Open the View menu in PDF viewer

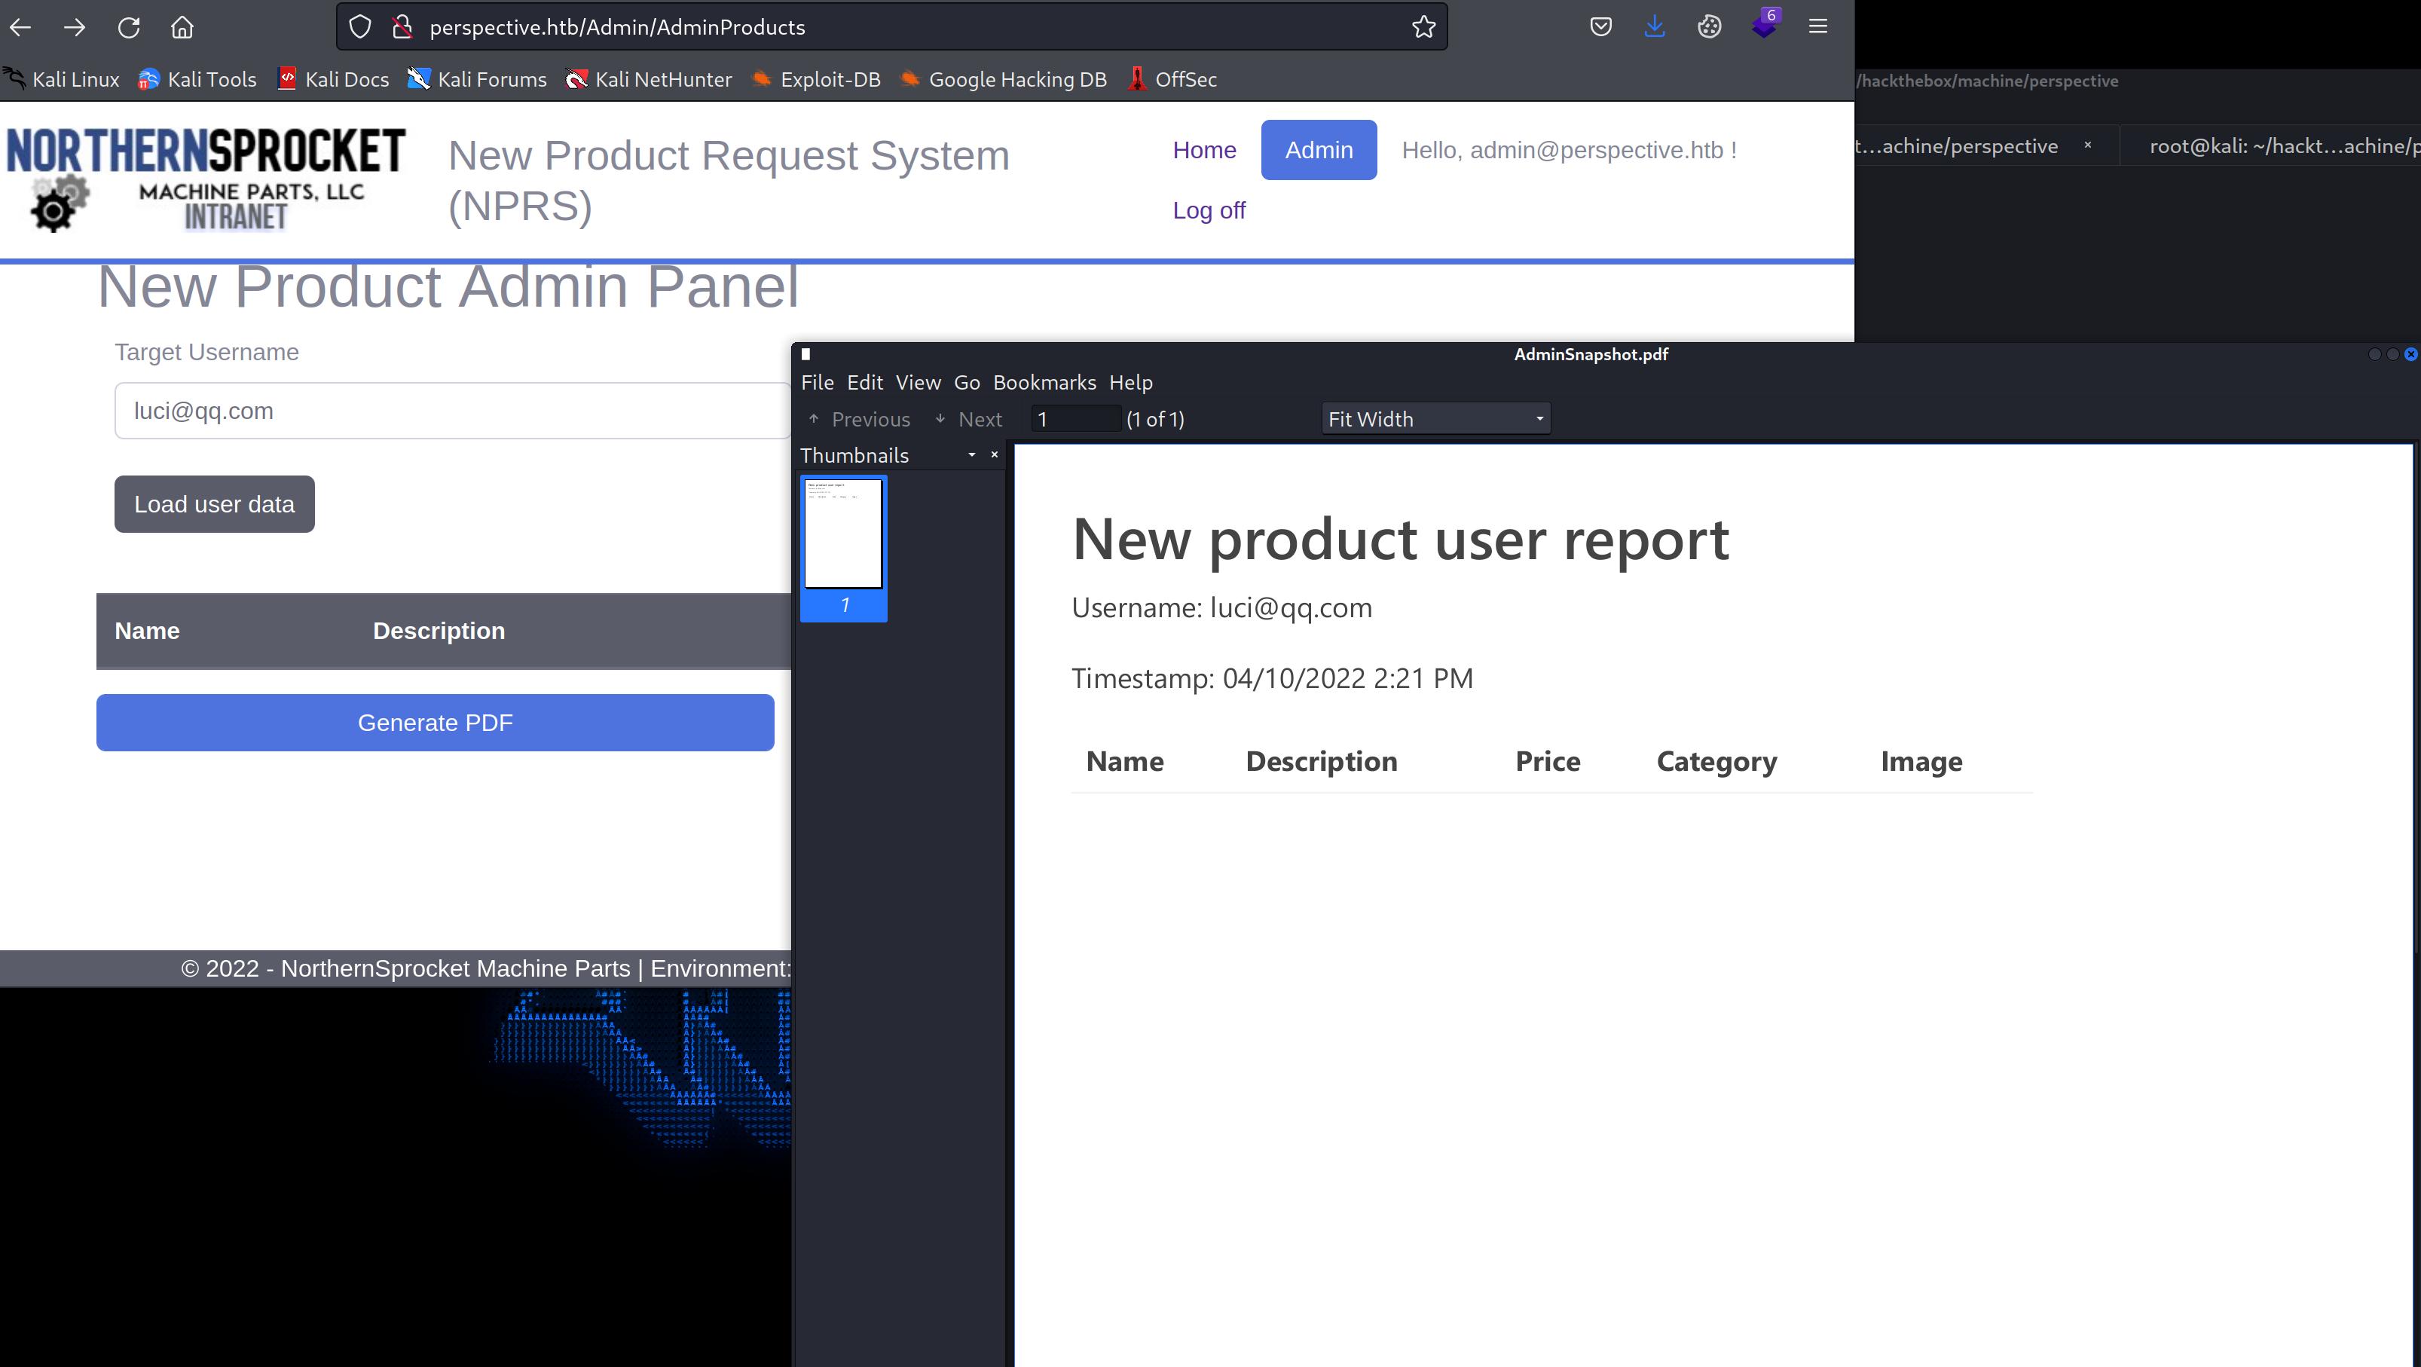click(917, 383)
